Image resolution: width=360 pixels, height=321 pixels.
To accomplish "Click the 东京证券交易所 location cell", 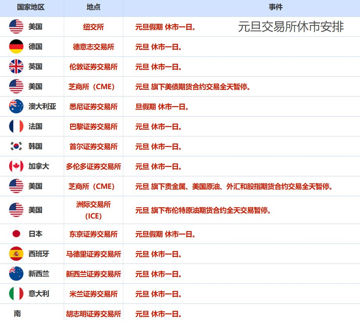I will [x=93, y=234].
